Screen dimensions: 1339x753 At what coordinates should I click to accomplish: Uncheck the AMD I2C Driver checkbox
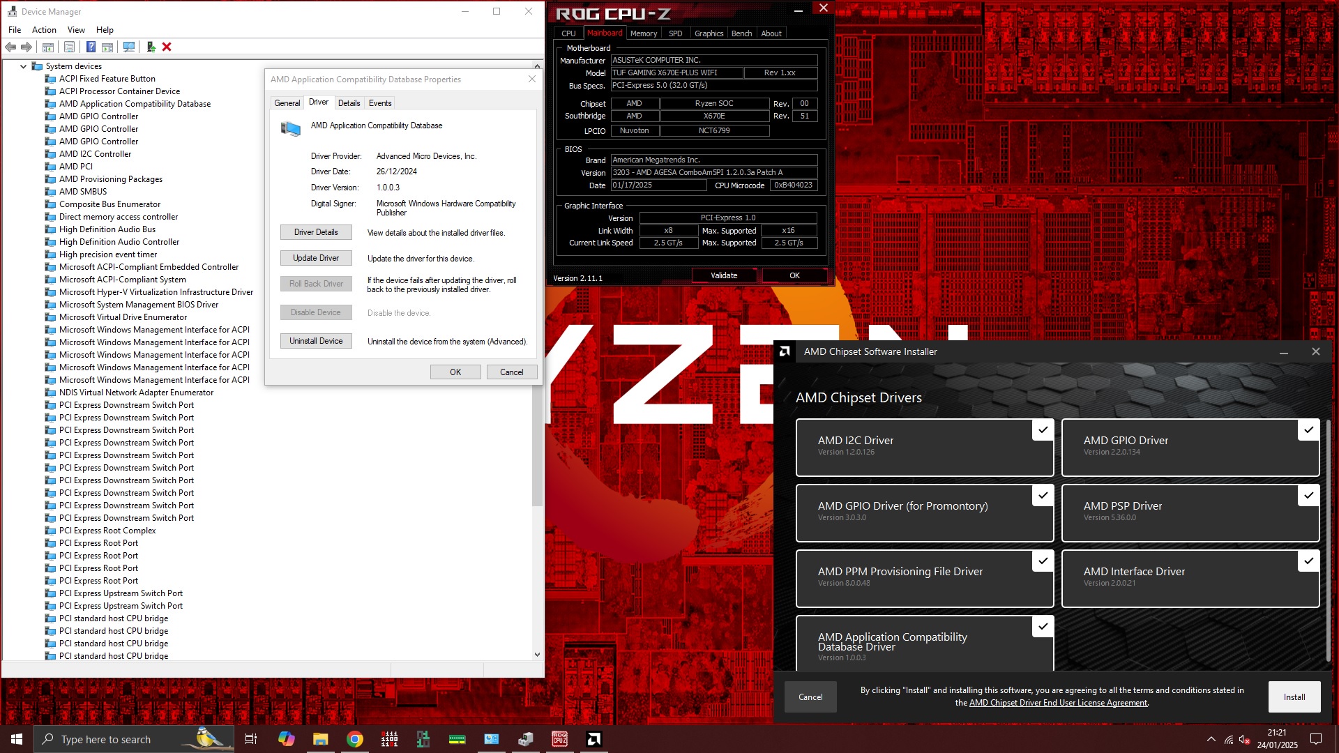(x=1043, y=430)
